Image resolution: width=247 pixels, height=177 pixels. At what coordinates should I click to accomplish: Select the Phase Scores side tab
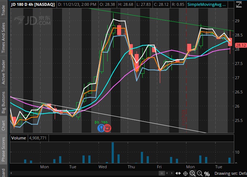point(4,149)
